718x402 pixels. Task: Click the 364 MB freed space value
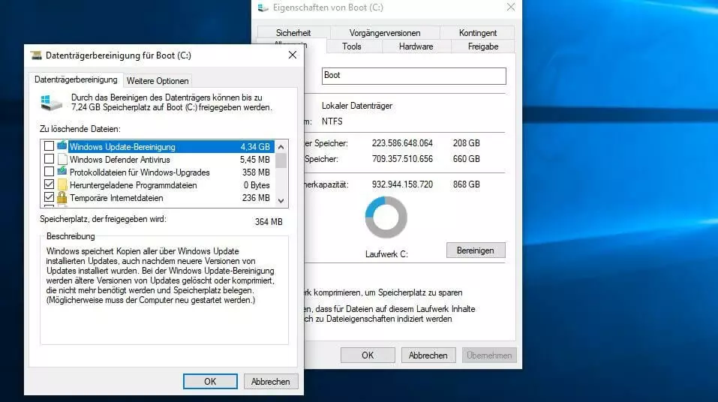pos(269,221)
